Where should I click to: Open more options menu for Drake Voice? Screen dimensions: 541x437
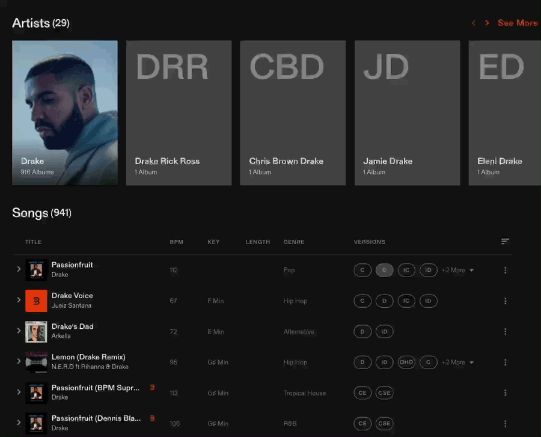(505, 301)
